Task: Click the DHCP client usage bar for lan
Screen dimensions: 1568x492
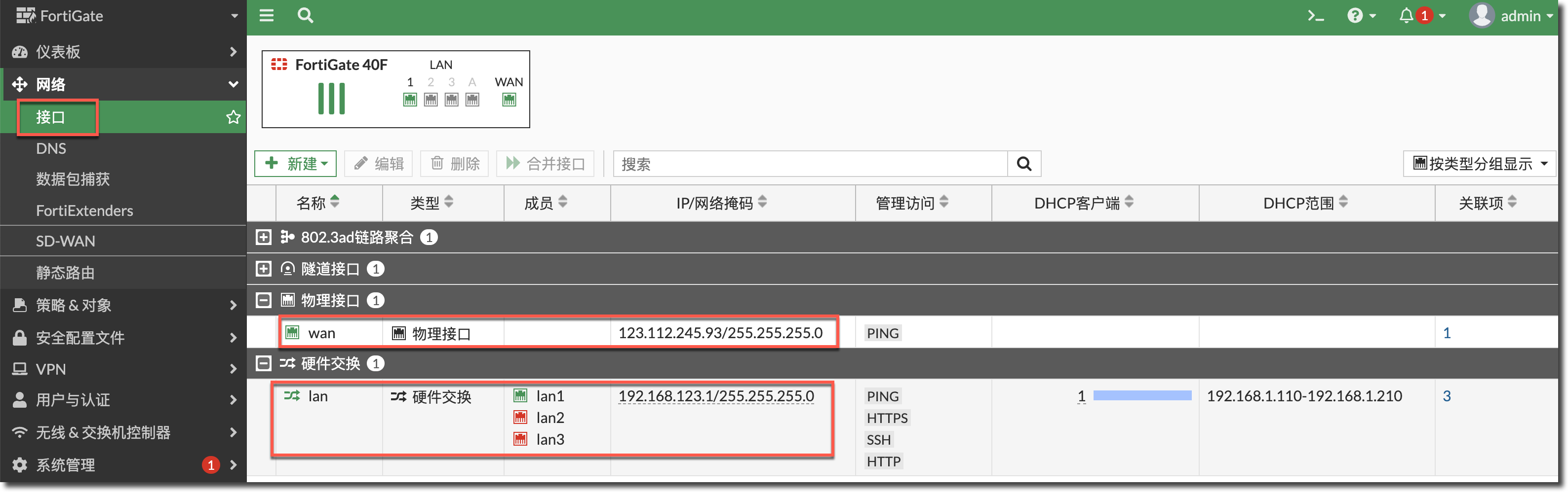Action: (x=1142, y=396)
